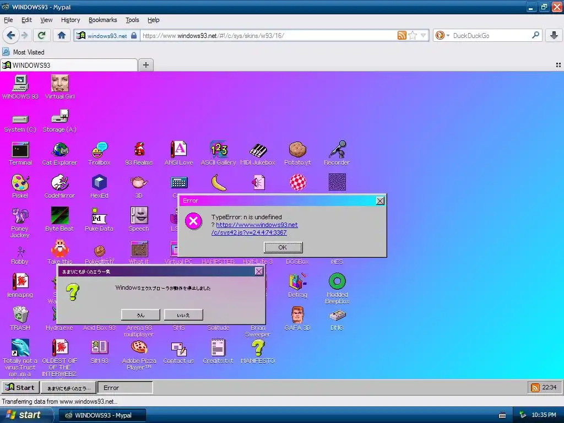Screen dimensions: 564x423
Task: Open the XP start button
Action: point(26,415)
